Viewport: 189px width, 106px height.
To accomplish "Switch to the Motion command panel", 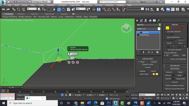I will tap(150, 21).
